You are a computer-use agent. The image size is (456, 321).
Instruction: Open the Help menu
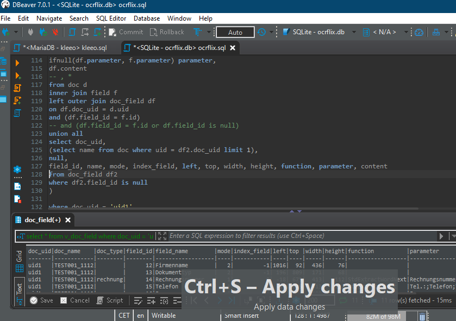click(205, 18)
